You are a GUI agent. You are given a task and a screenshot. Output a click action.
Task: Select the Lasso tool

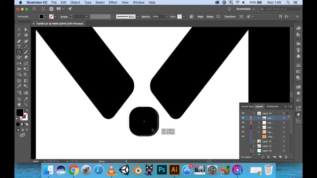[x=26, y=35]
